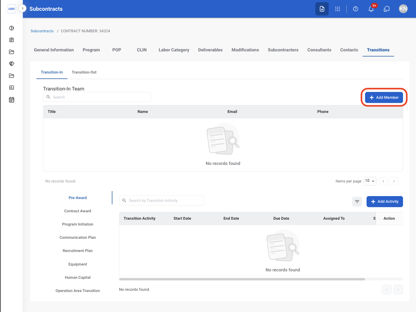Click the Add Member button

(384, 98)
